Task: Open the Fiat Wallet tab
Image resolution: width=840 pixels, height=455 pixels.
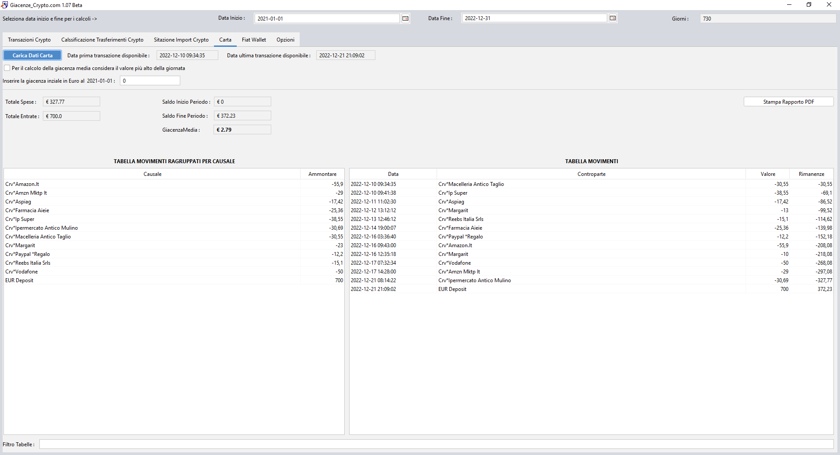Action: click(254, 39)
